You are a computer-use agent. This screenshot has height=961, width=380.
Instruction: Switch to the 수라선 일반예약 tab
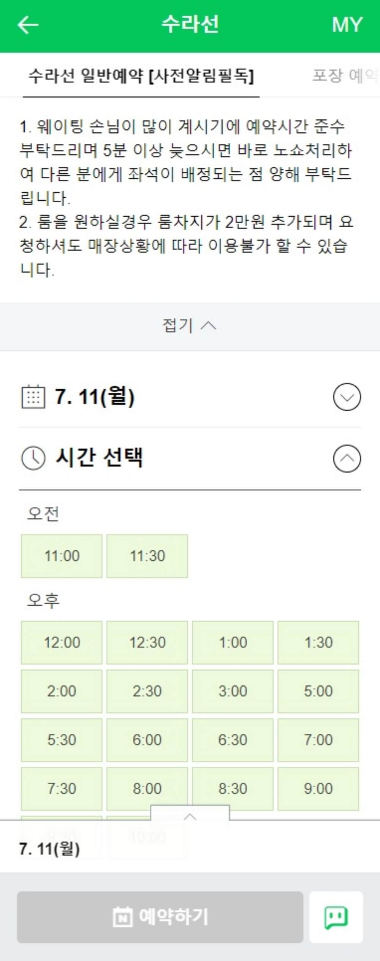tap(141, 75)
